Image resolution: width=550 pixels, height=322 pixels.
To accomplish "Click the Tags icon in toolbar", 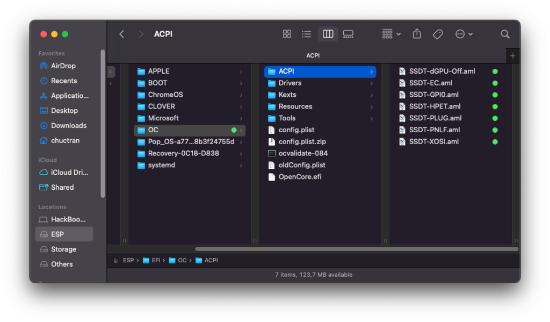I will 438,34.
